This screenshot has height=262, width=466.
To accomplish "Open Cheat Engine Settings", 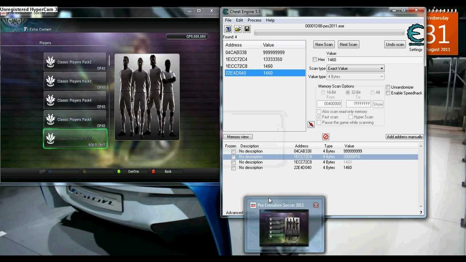I will click(x=416, y=50).
